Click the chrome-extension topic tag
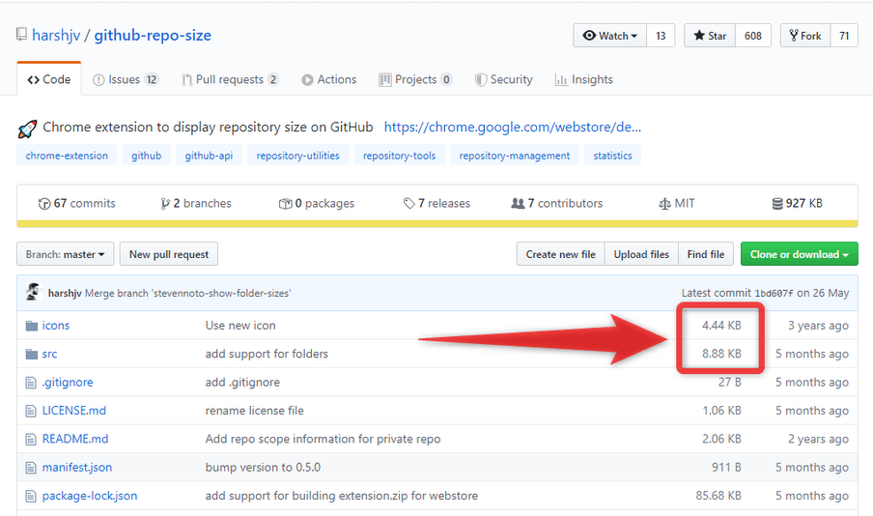The image size is (873, 516). (x=67, y=156)
